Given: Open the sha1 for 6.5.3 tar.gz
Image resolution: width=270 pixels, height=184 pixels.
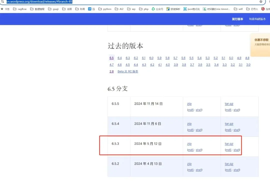Looking at the screenshot, I should click(236, 150).
